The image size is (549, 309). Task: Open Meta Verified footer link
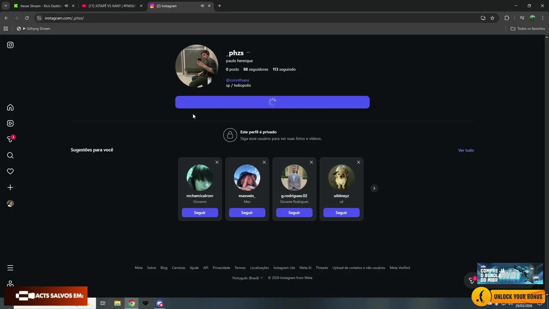(400, 268)
